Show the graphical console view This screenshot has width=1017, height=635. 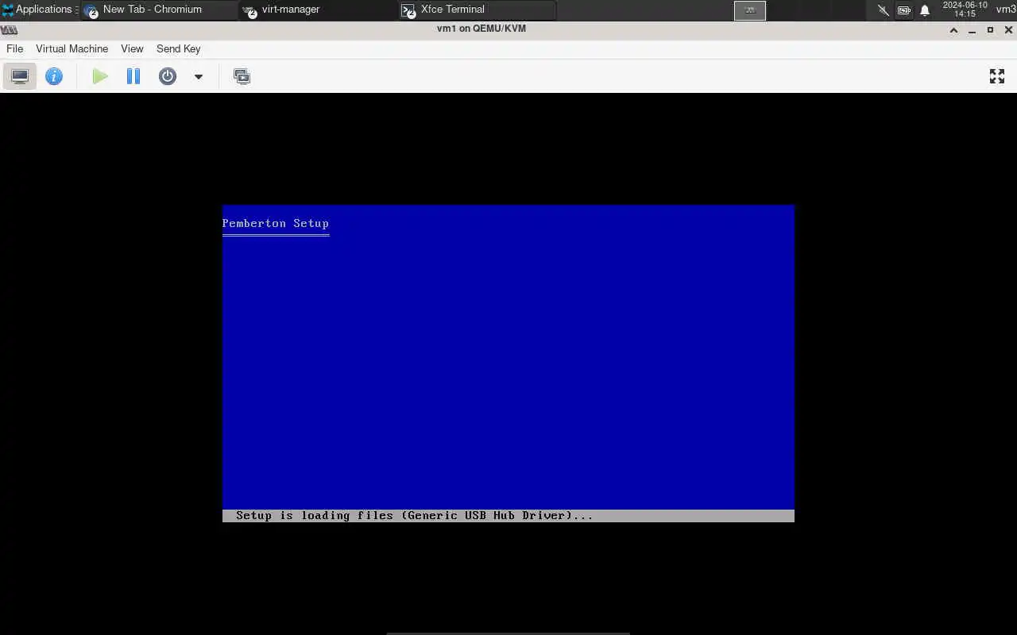pyautogui.click(x=20, y=76)
